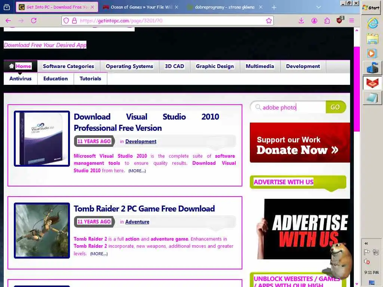Click the Download Free Your Desired App tagline
The image size is (383, 287).
click(x=45, y=45)
